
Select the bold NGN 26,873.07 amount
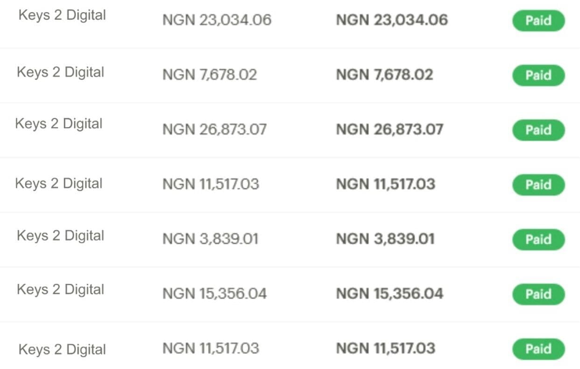click(x=389, y=129)
